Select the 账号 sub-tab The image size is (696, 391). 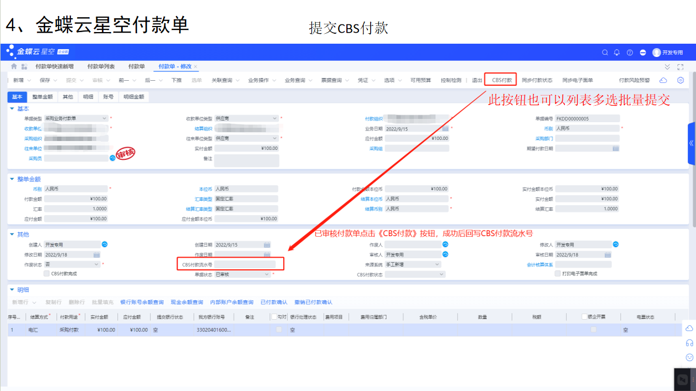click(108, 97)
